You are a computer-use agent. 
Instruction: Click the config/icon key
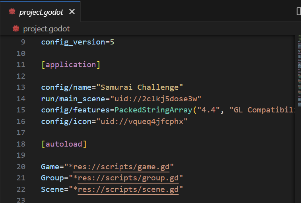click(66, 122)
